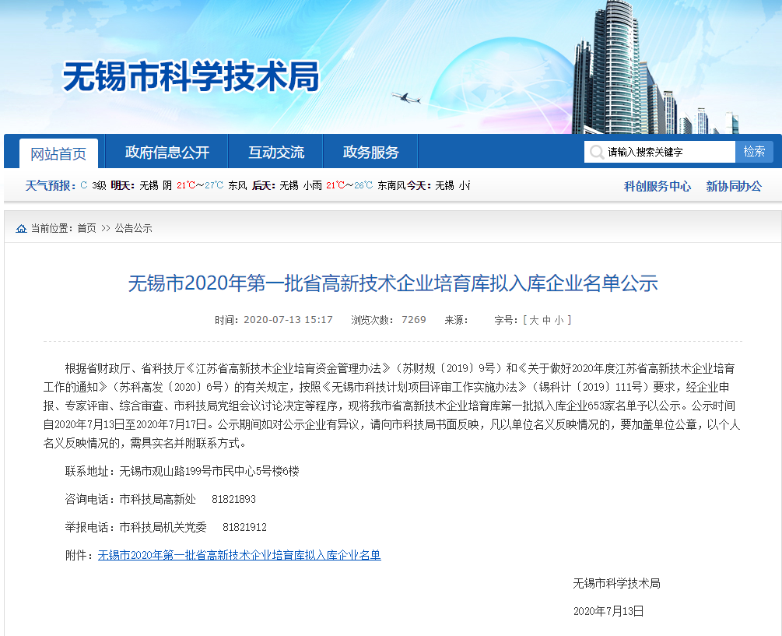The width and height of the screenshot is (782, 636).
Task: Open the 网站首页 tab
Action: click(x=58, y=153)
